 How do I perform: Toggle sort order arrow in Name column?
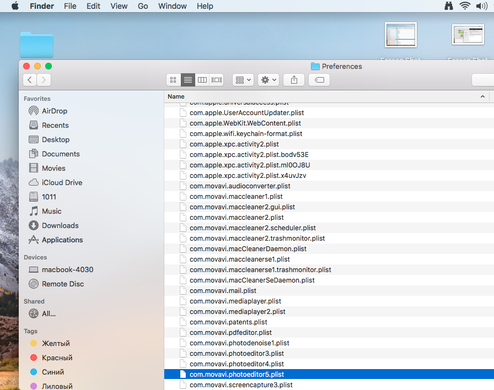(482, 96)
